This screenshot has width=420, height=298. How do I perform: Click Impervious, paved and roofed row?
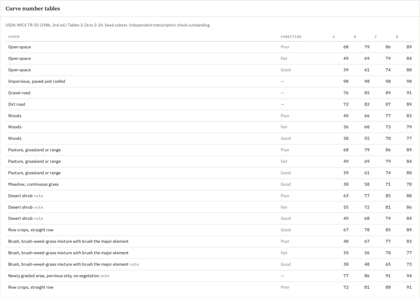pos(210,81)
